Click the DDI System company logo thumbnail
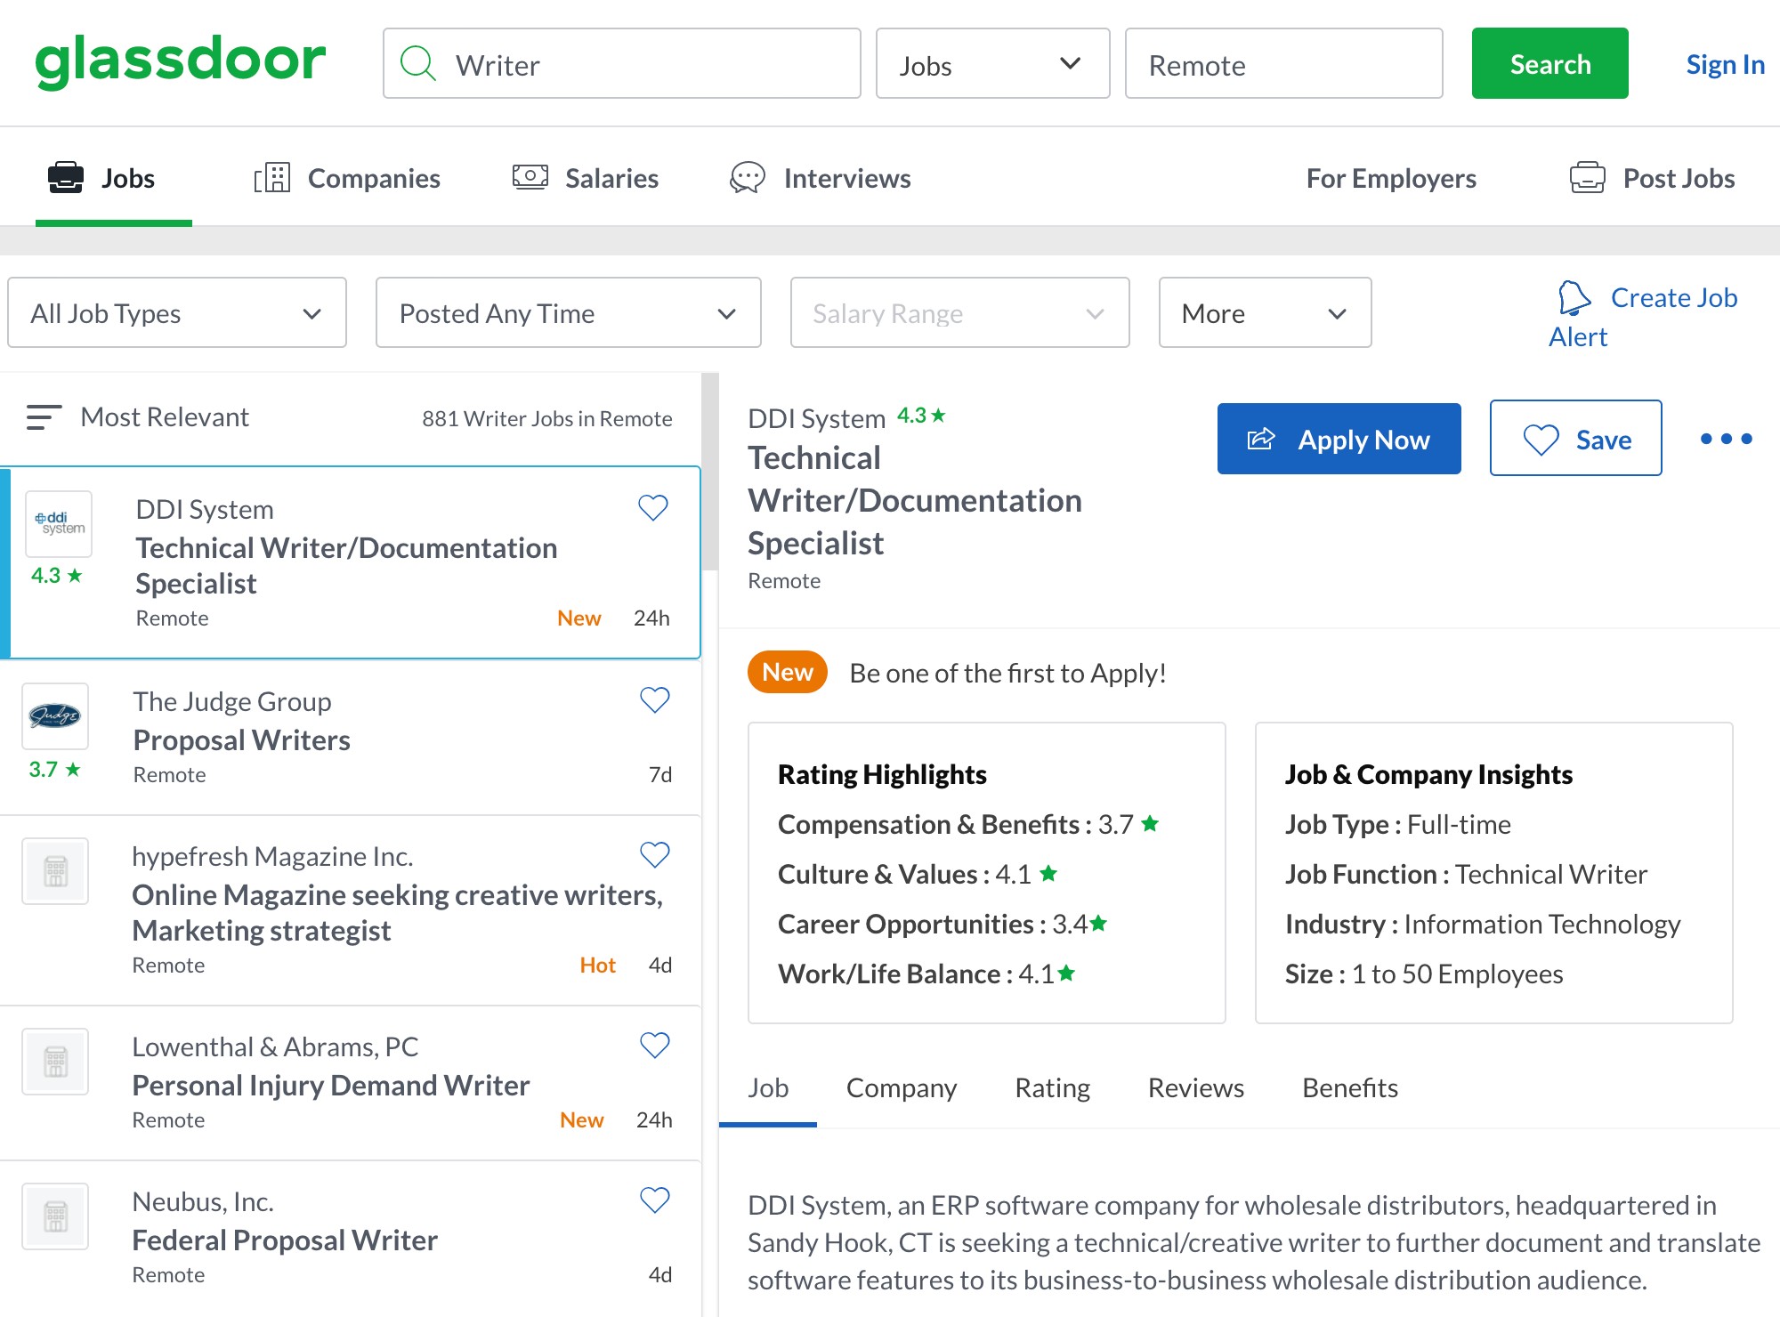Viewport: 1780px width, 1317px height. coord(59,523)
